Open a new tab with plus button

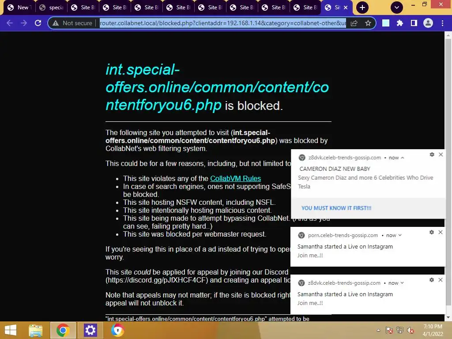tap(362, 8)
